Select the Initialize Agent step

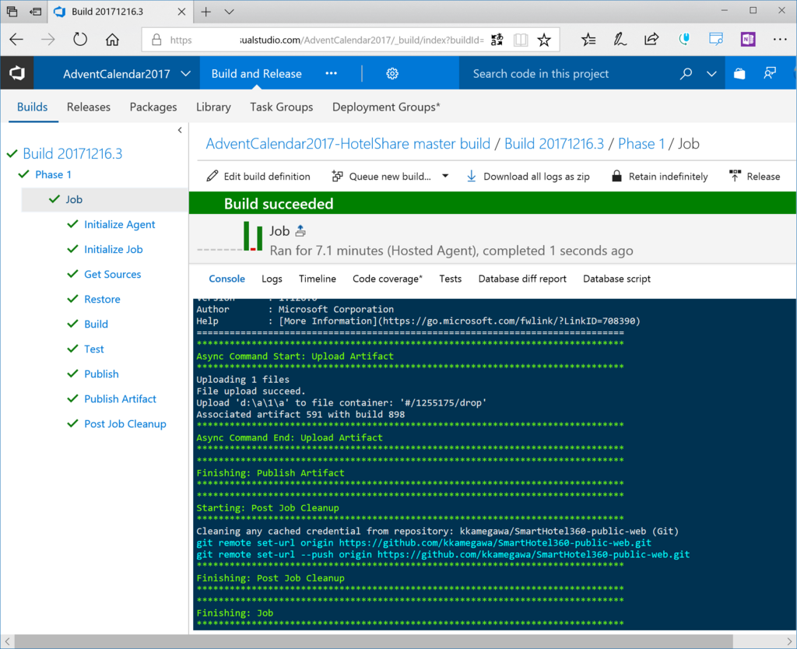point(119,224)
